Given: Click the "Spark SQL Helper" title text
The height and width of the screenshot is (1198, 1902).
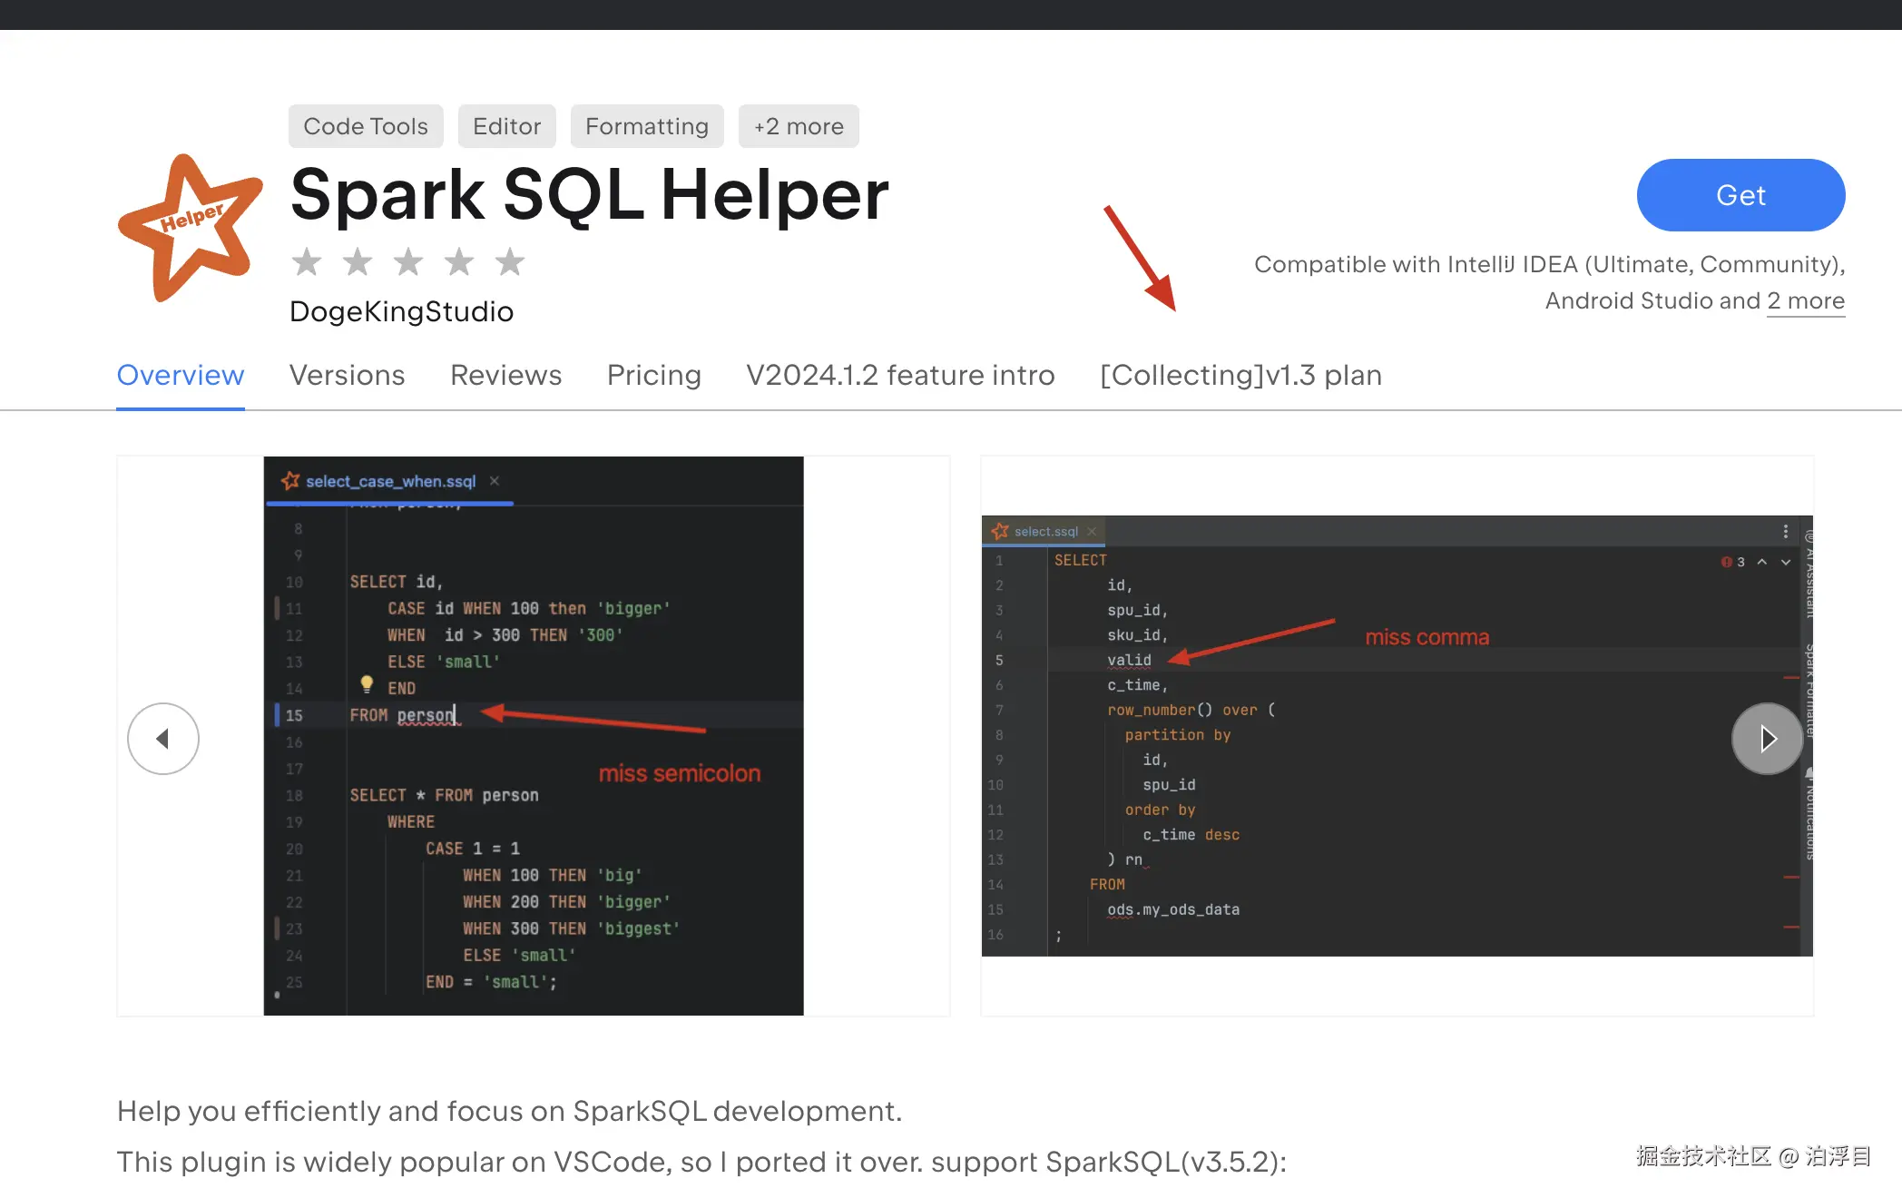Looking at the screenshot, I should (x=590, y=195).
